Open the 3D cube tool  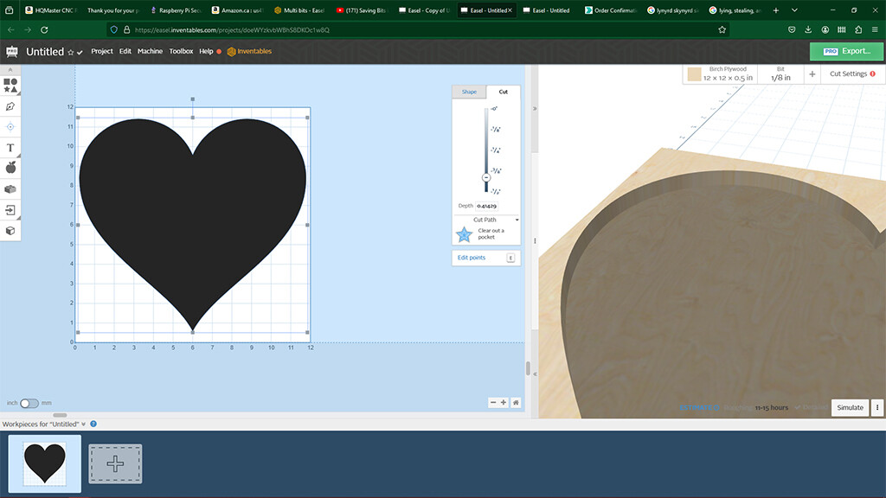tap(10, 231)
